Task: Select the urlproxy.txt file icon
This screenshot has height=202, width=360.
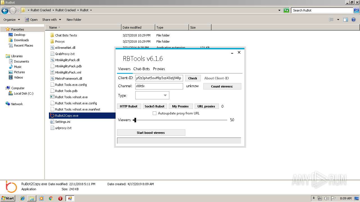Action: 52,128
